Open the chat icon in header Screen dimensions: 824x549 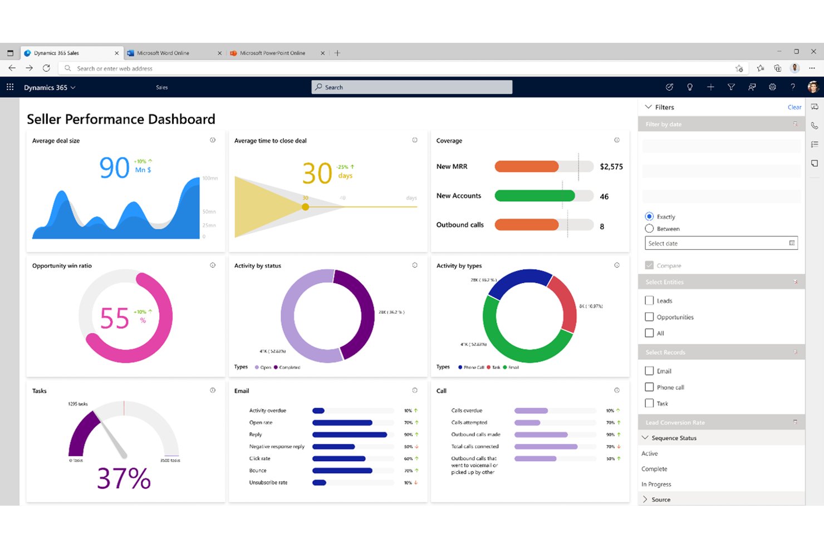click(752, 87)
